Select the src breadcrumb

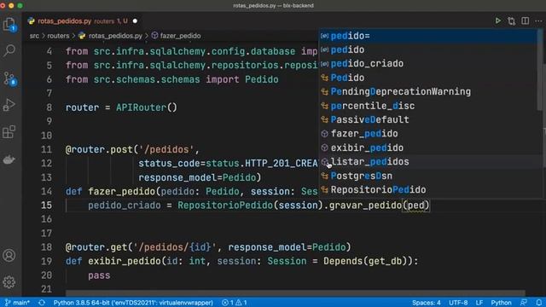[x=34, y=36]
